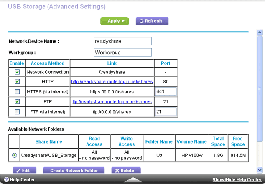This screenshot has width=265, height=184.
Task: Click the scrollbar down arrow
Action: tap(260, 170)
